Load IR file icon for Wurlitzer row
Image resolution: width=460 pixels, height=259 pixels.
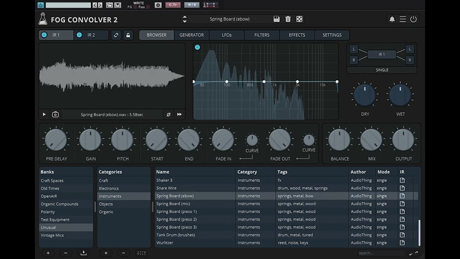point(402,243)
